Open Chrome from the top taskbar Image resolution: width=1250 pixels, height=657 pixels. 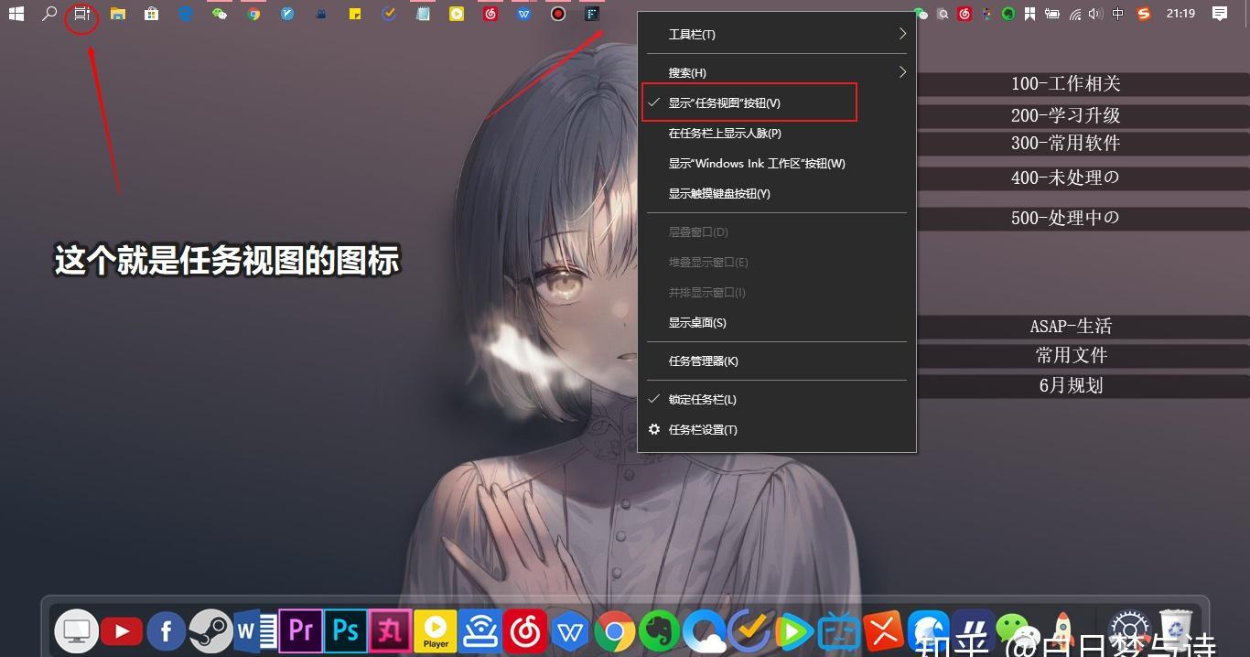pos(253,14)
